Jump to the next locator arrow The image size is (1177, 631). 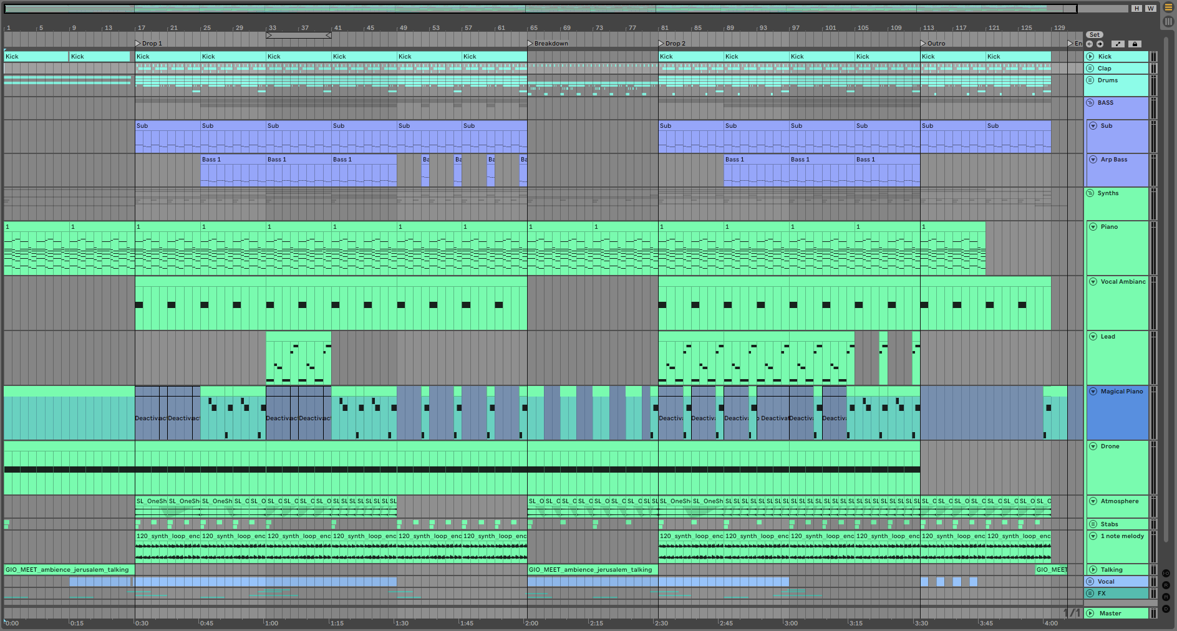click(x=1100, y=44)
